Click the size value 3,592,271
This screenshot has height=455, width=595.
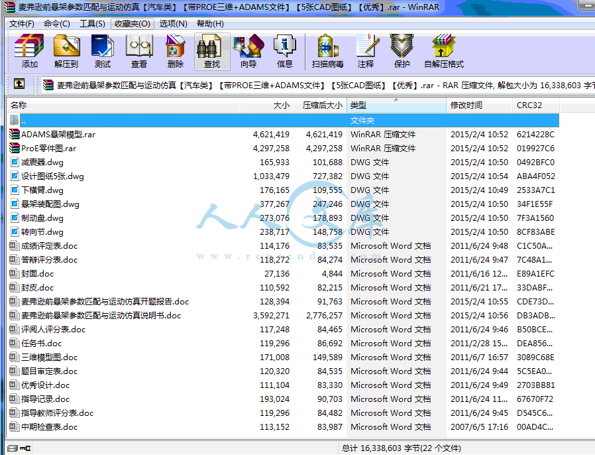coord(271,316)
